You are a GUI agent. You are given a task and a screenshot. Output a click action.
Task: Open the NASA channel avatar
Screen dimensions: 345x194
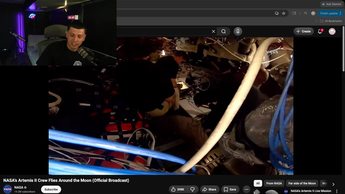point(8,189)
